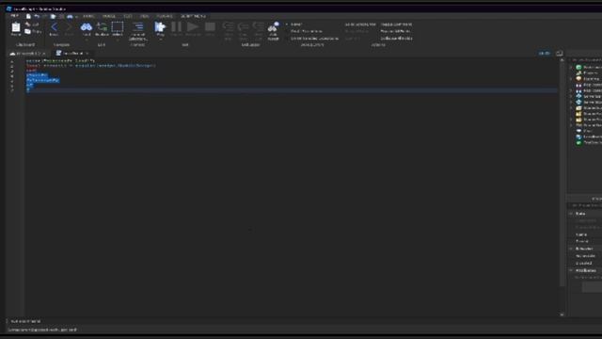602x339 pixels.
Task: Expand the Workspace node in Explorer
Action: pyautogui.click(x=571, y=67)
